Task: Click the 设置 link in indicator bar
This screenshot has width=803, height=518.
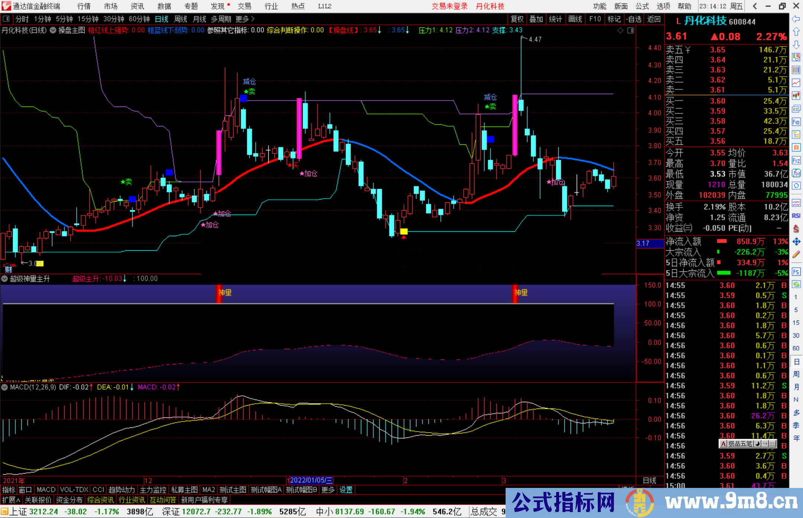Action: (x=346, y=490)
